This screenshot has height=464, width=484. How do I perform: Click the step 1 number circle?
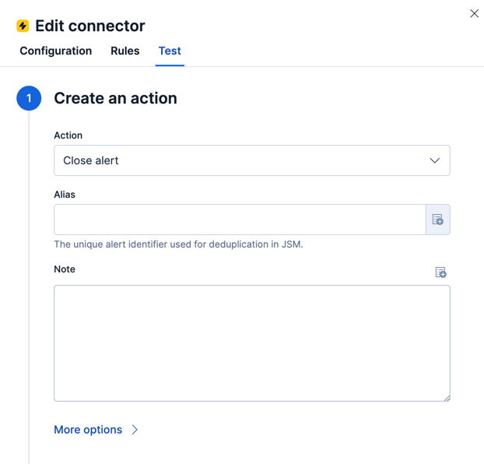tap(29, 98)
